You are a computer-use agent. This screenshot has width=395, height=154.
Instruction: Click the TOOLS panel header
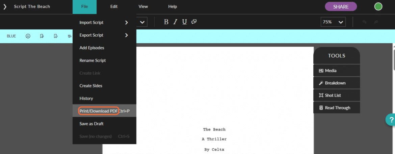click(337, 56)
